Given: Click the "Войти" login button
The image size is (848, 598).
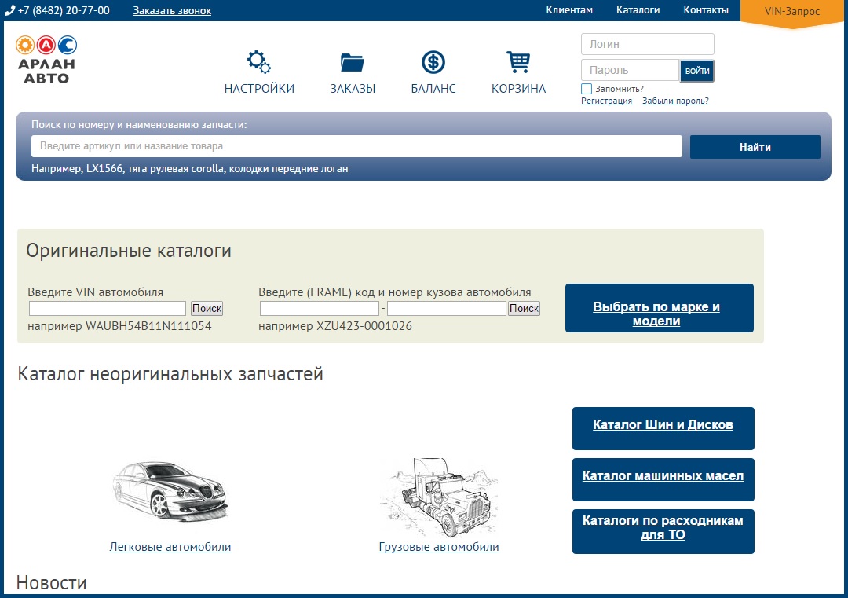Looking at the screenshot, I should (697, 71).
